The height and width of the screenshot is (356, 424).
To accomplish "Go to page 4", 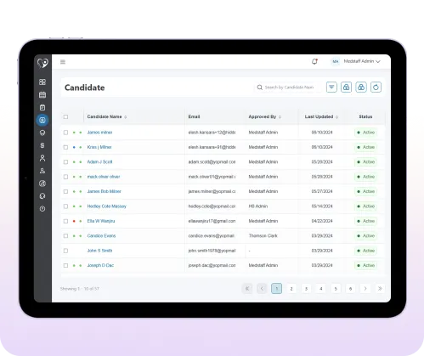I will [x=321, y=289].
